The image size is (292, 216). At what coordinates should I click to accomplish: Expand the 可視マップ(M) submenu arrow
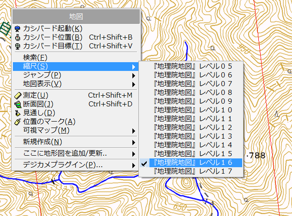click(x=133, y=131)
